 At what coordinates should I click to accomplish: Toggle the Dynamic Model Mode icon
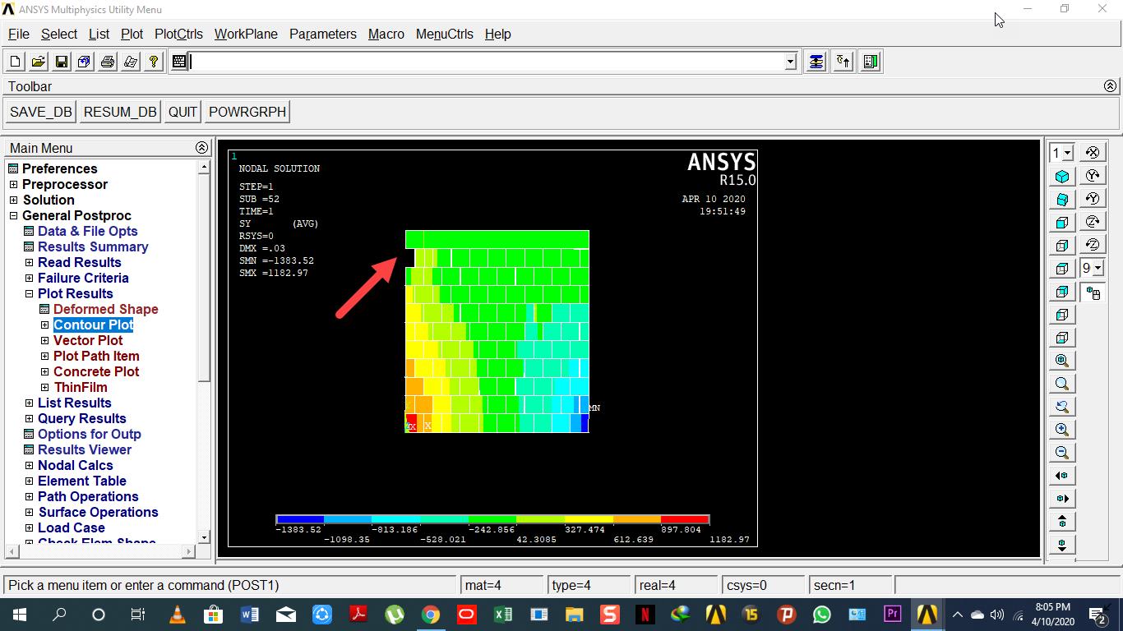[x=1093, y=293]
